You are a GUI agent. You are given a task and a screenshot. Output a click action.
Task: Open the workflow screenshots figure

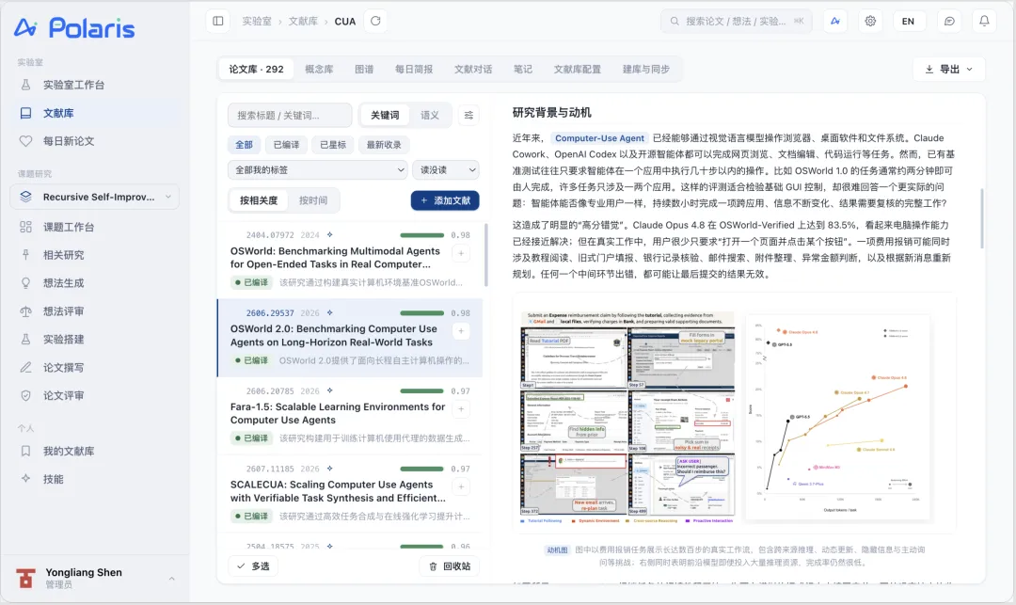click(x=627, y=418)
